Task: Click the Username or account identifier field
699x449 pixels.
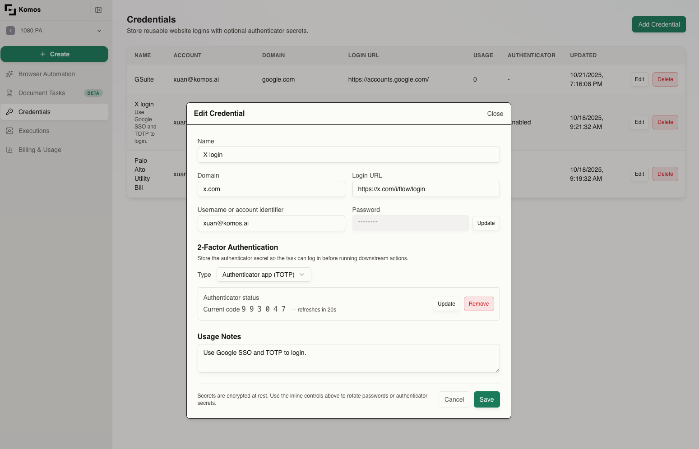Action: [x=271, y=223]
